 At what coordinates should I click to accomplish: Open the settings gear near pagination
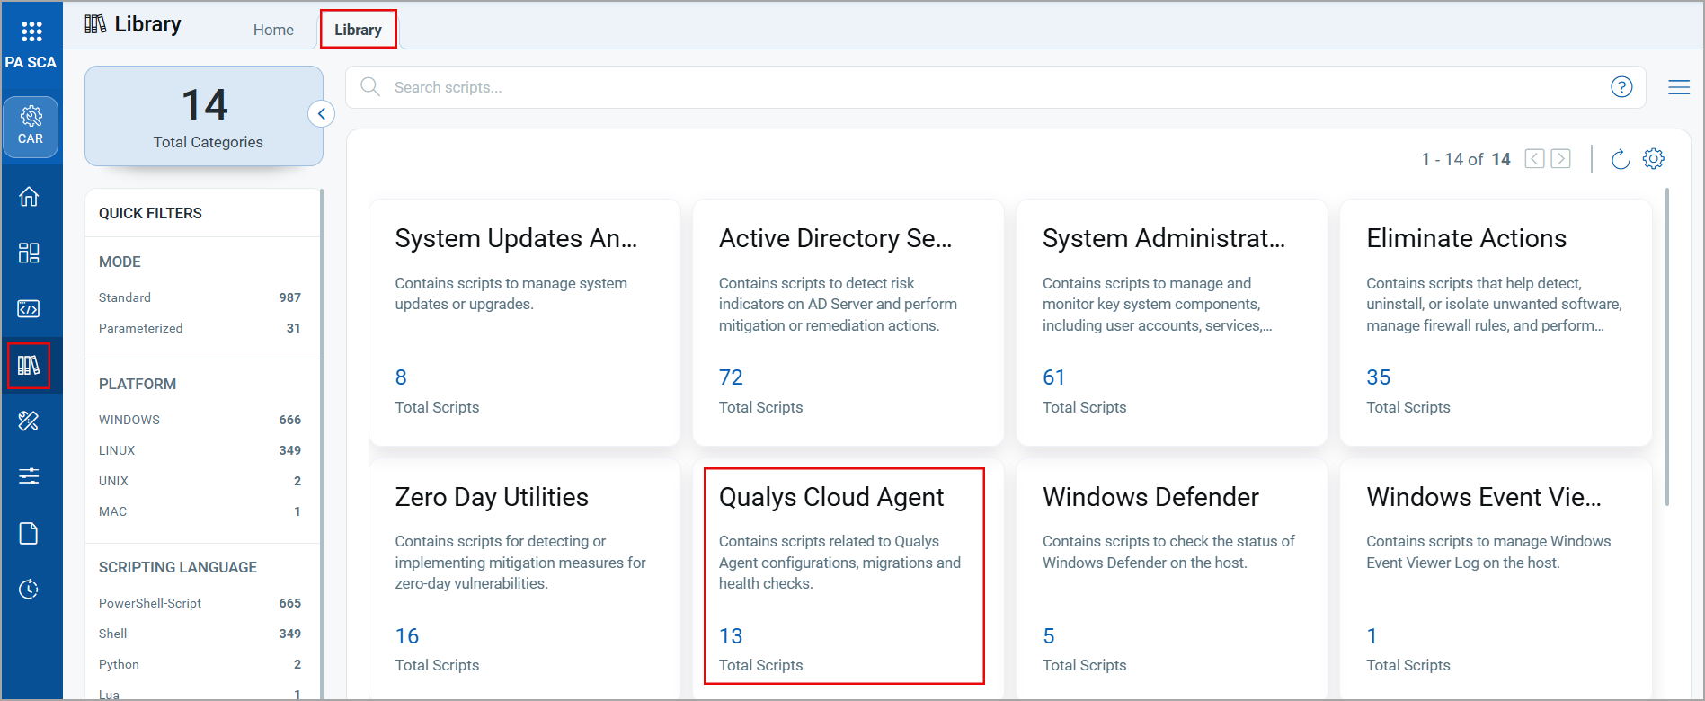point(1653,159)
